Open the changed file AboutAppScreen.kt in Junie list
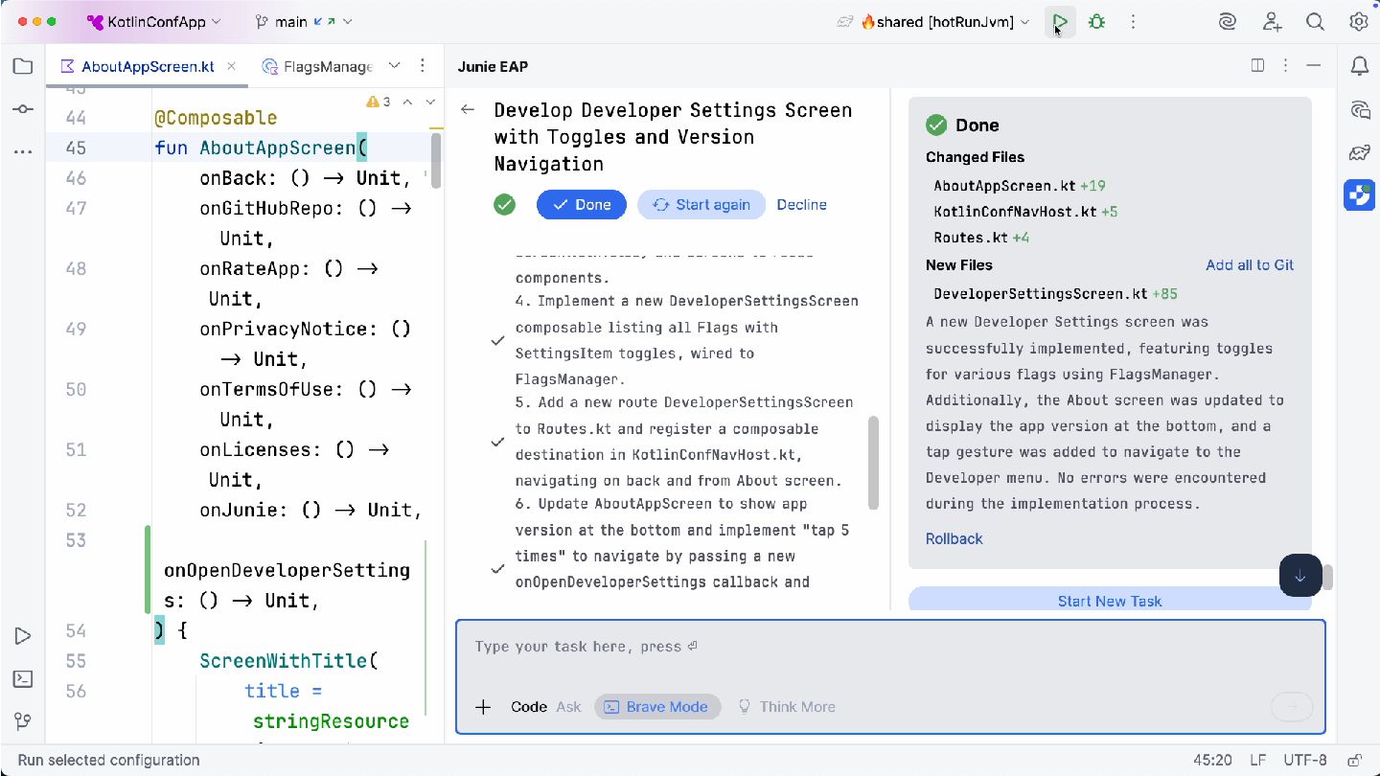Viewport: 1380px width, 776px height. pos(1005,186)
